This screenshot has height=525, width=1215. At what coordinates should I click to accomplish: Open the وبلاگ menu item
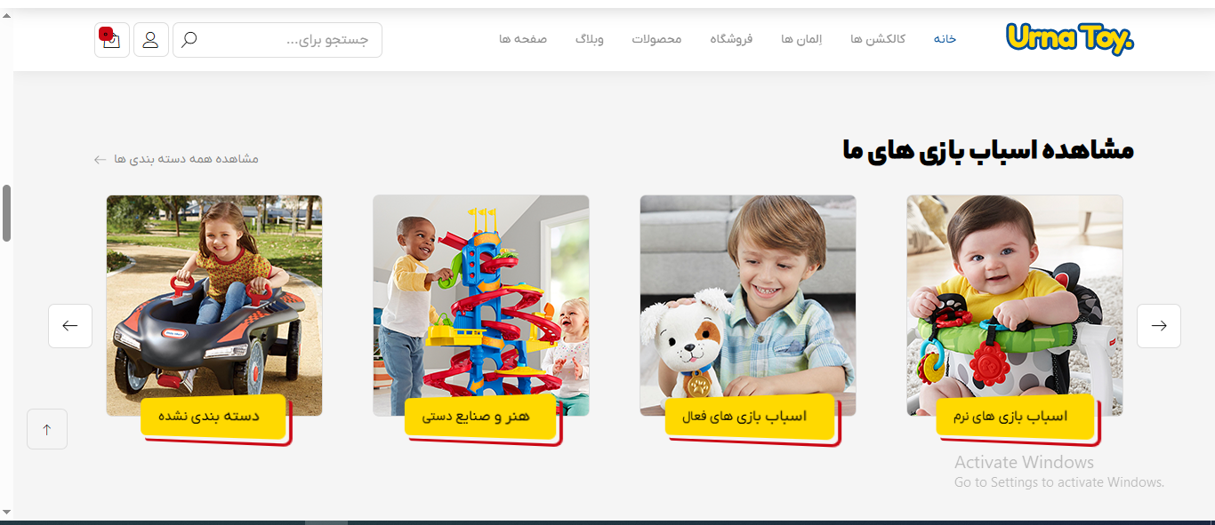coord(589,39)
